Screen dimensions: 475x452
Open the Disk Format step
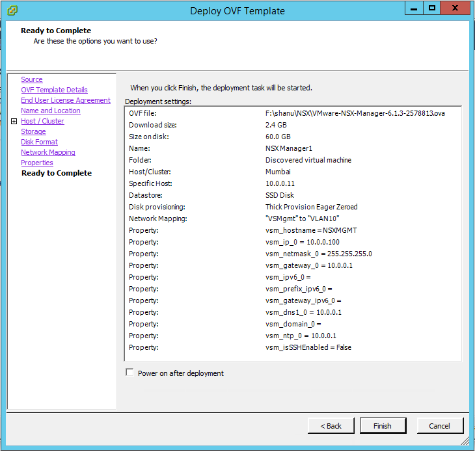(39, 142)
